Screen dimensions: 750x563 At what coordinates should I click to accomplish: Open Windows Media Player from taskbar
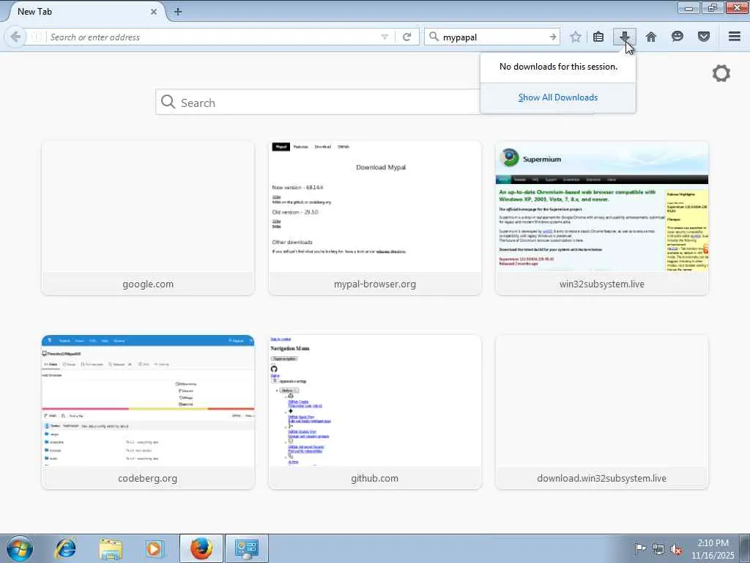point(154,548)
